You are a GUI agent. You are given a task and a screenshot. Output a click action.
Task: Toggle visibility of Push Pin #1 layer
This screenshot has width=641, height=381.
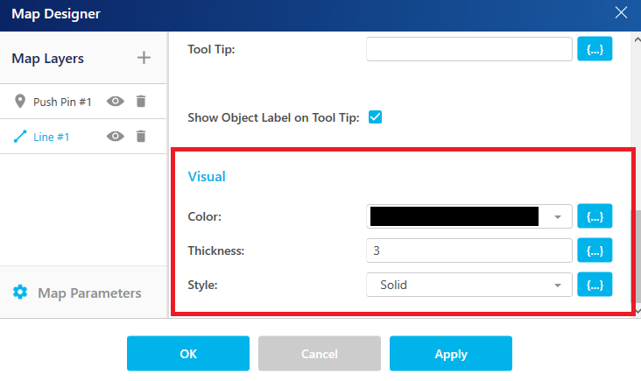[116, 101]
